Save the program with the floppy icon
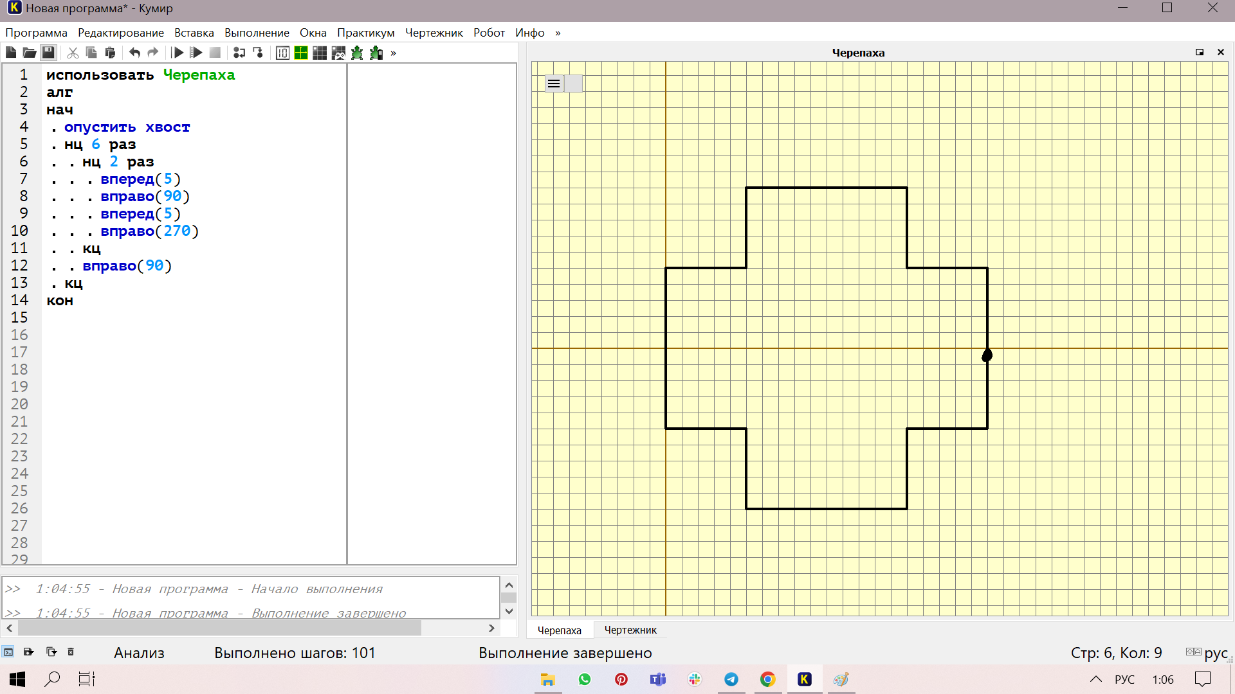This screenshot has height=694, width=1235. click(x=48, y=53)
